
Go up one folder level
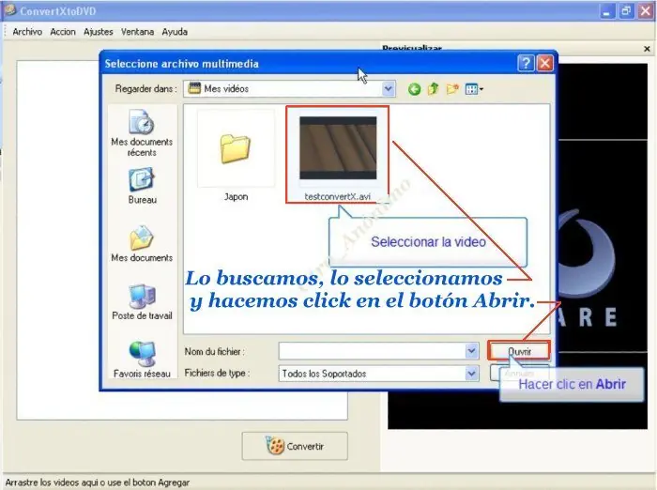434,89
